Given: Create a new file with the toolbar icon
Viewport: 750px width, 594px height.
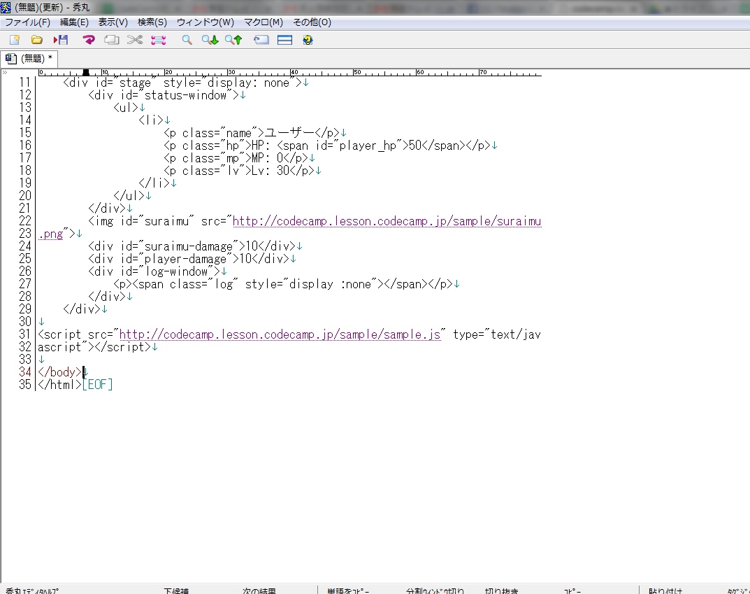Looking at the screenshot, I should (15, 40).
